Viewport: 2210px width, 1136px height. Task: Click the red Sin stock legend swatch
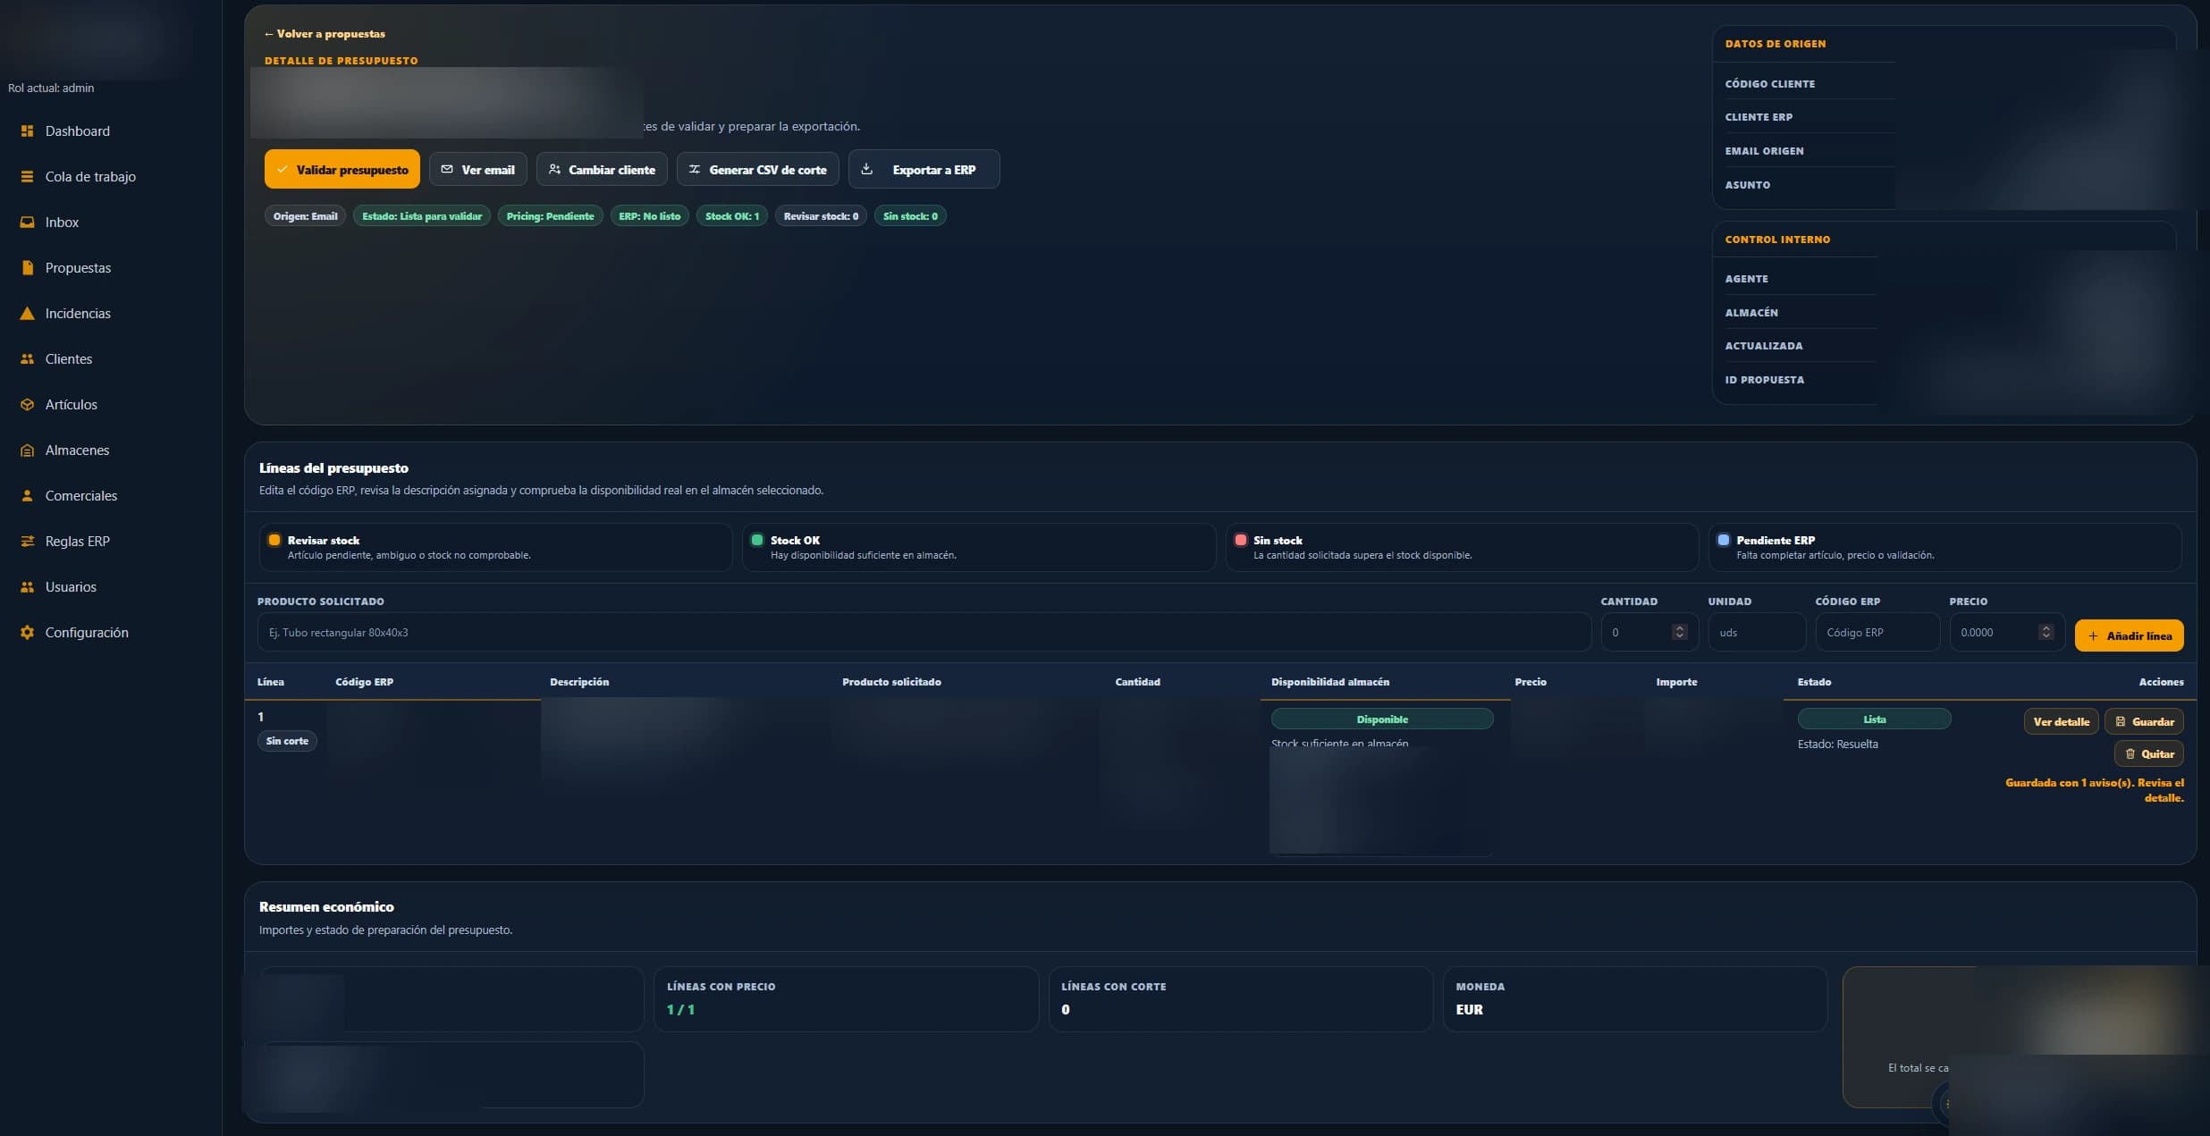pos(1240,540)
